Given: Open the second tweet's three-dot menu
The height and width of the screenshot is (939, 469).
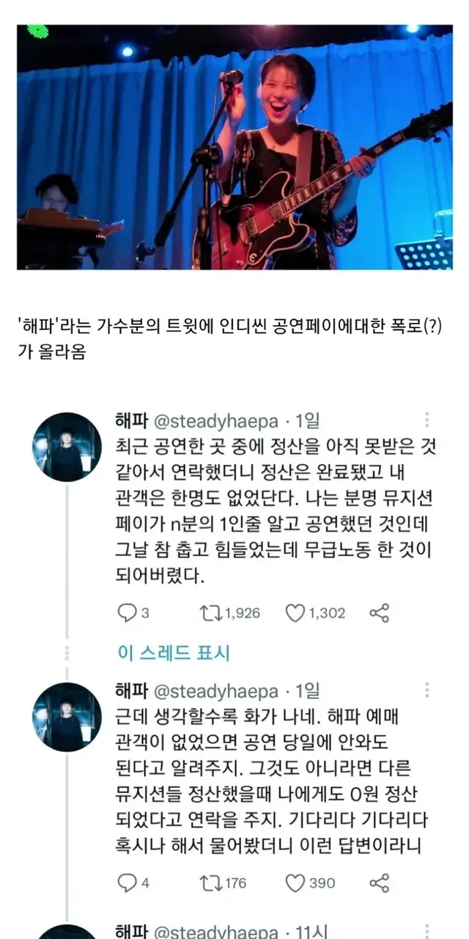Looking at the screenshot, I should (x=426, y=690).
